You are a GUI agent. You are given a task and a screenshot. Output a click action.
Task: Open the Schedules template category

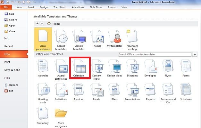[186, 92]
